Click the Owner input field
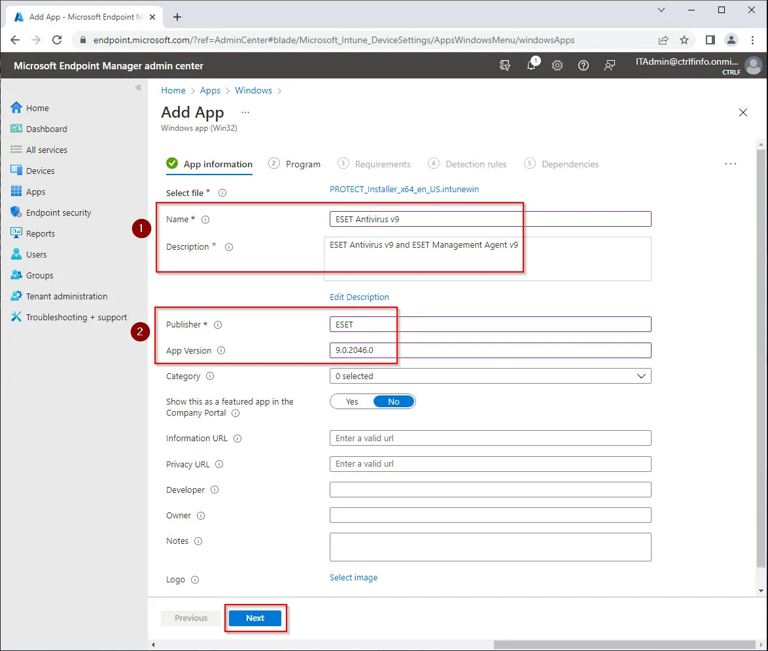 click(x=490, y=515)
